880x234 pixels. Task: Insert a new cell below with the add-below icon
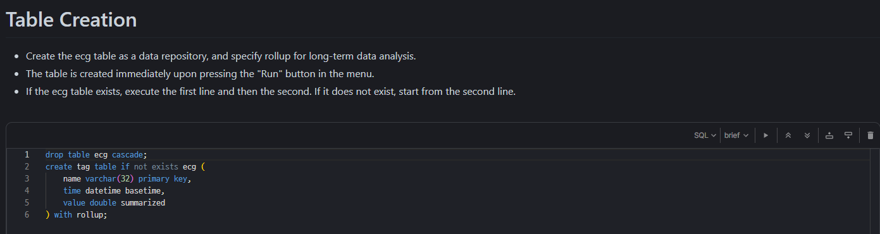pyautogui.click(x=848, y=135)
